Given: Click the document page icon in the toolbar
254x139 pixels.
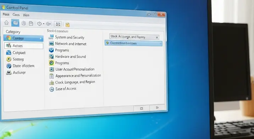Looking at the screenshot, I should pyautogui.click(x=31, y=23).
